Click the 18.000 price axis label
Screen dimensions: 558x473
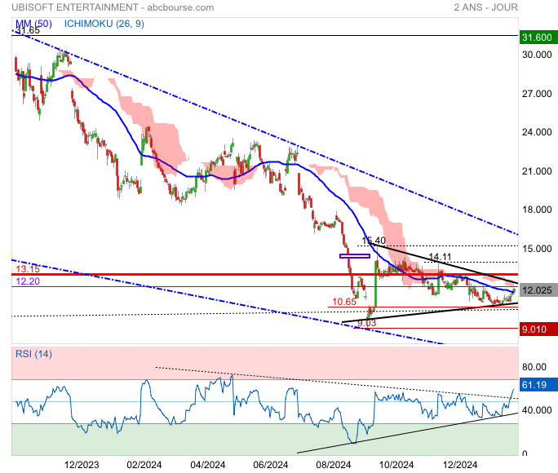click(537, 210)
